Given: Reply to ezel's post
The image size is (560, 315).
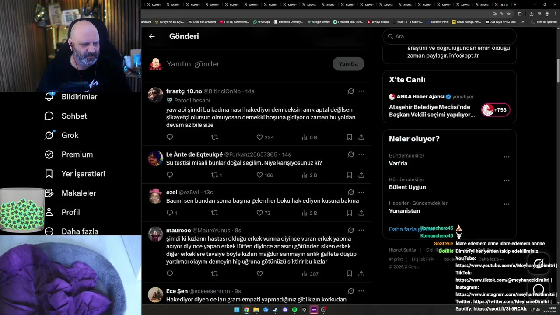Looking at the screenshot, I should click(x=172, y=213).
